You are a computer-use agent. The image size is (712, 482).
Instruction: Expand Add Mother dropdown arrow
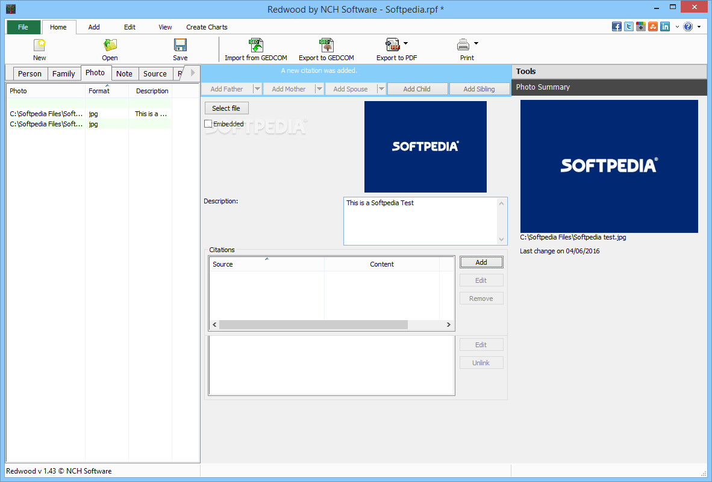click(x=319, y=89)
